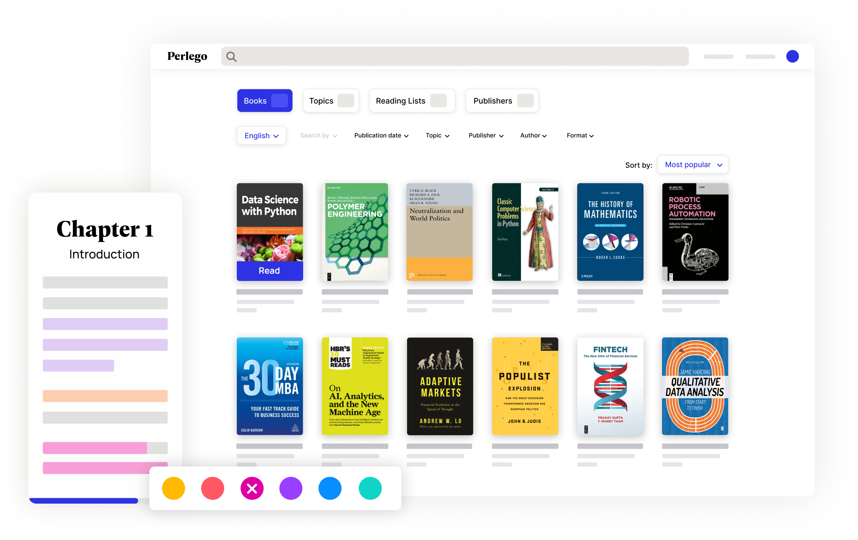The image size is (858, 540).
Task: Select the Topics tab
Action: 330,101
